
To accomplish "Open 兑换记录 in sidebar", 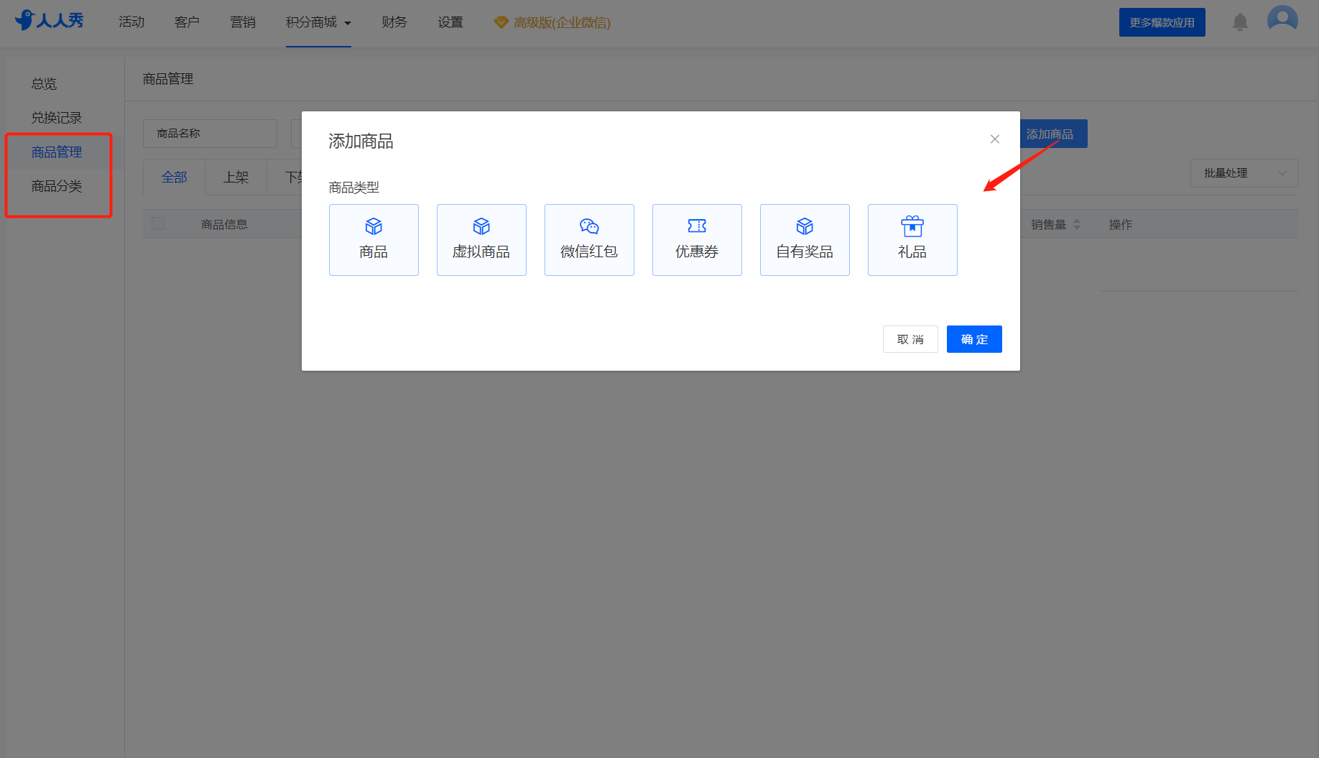I will point(57,118).
